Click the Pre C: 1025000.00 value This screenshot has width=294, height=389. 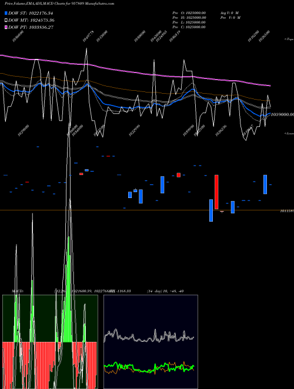coord(189,27)
